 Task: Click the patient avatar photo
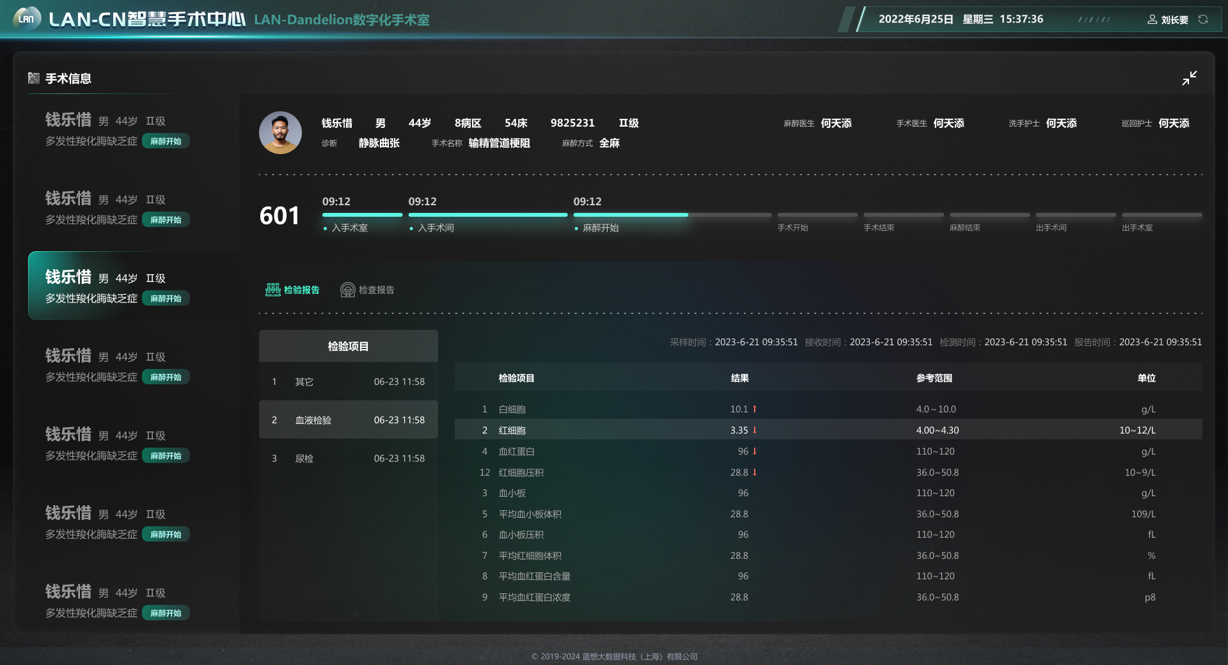point(280,132)
